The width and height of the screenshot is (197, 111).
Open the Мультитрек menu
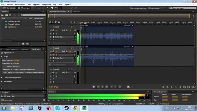[x=20, y=5]
